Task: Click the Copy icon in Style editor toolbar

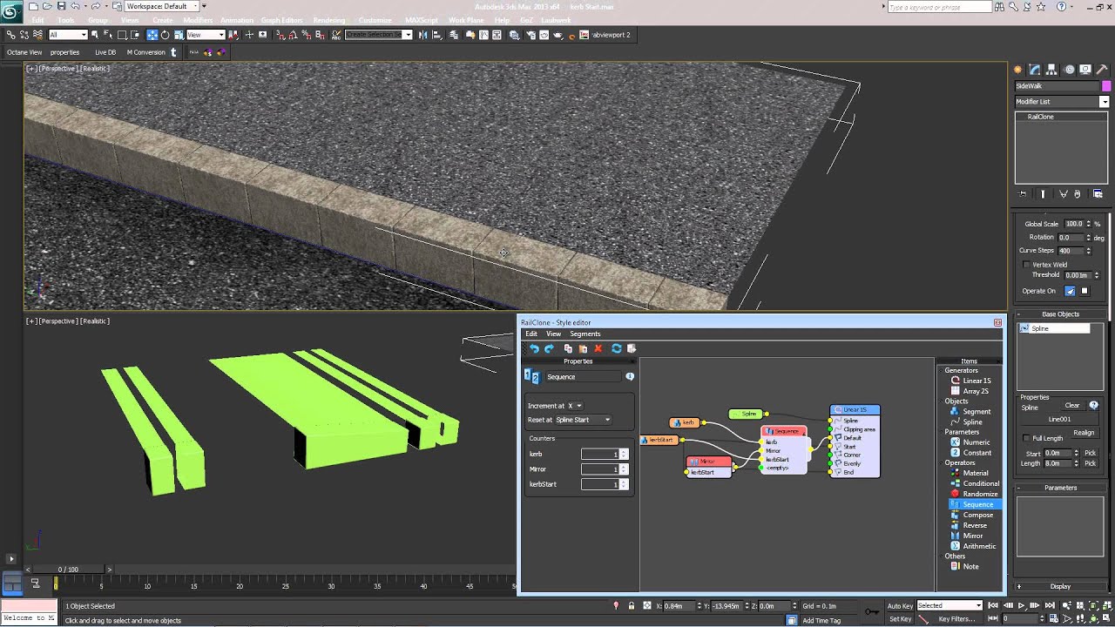Action: point(568,348)
